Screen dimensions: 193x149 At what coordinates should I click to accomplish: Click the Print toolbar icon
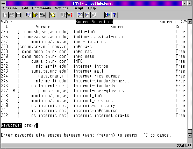42,15
